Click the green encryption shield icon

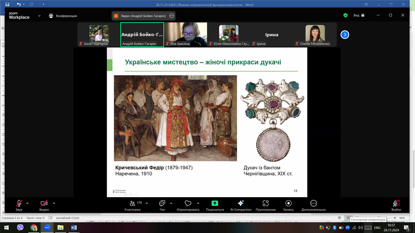click(x=345, y=15)
